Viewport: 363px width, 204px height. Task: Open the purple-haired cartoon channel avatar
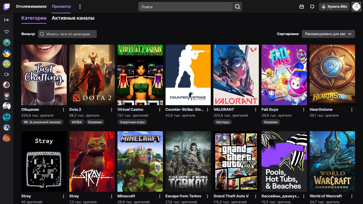(x=7, y=96)
